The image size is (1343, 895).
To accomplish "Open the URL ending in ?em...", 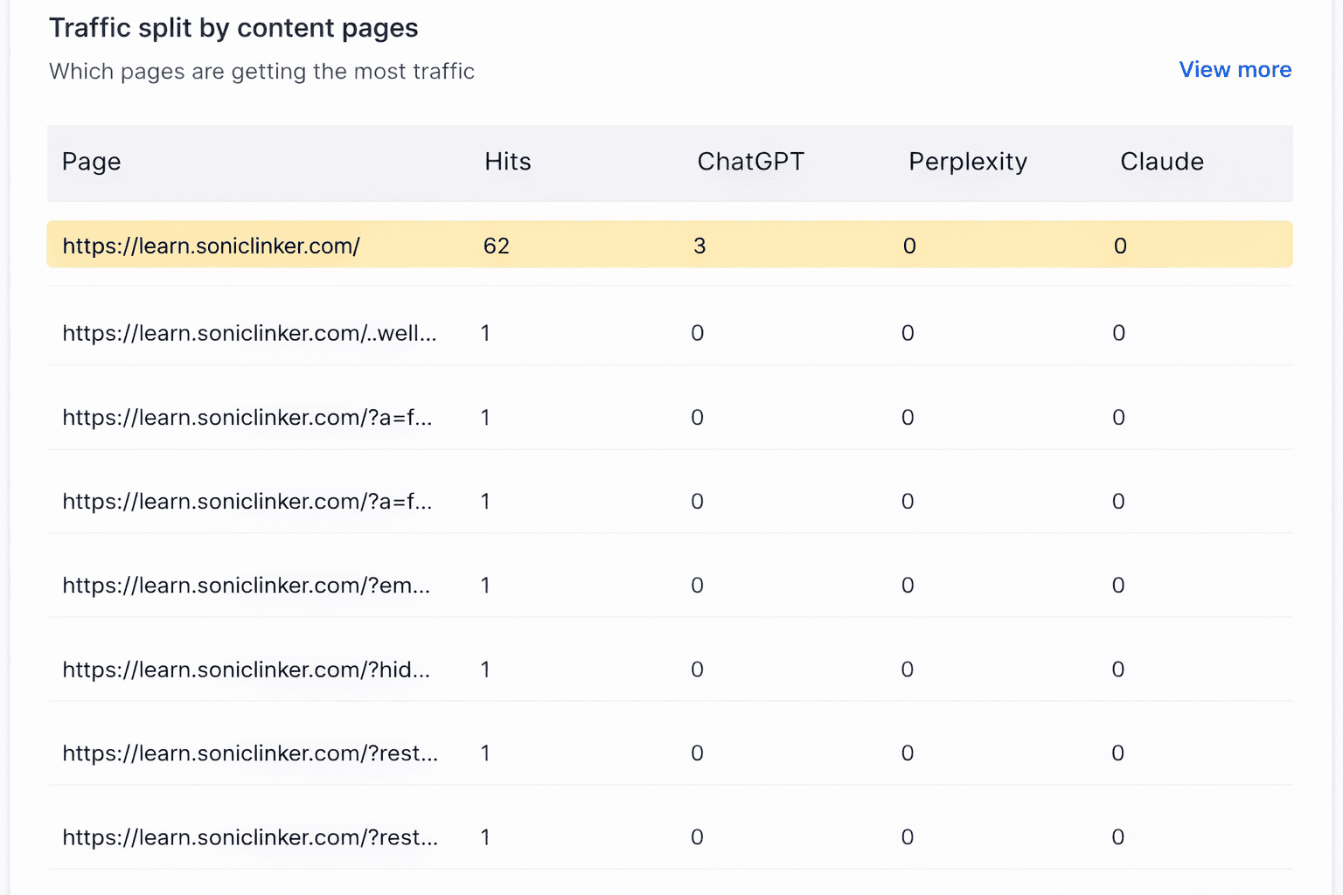I will 247,586.
